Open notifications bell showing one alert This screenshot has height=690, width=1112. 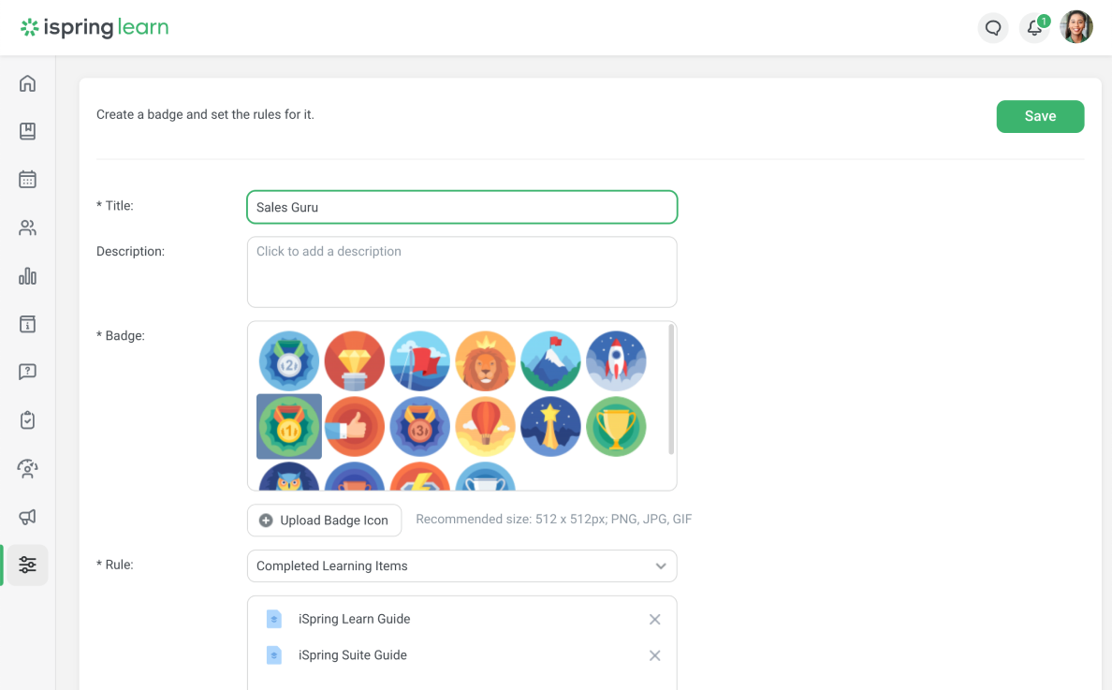(1033, 28)
